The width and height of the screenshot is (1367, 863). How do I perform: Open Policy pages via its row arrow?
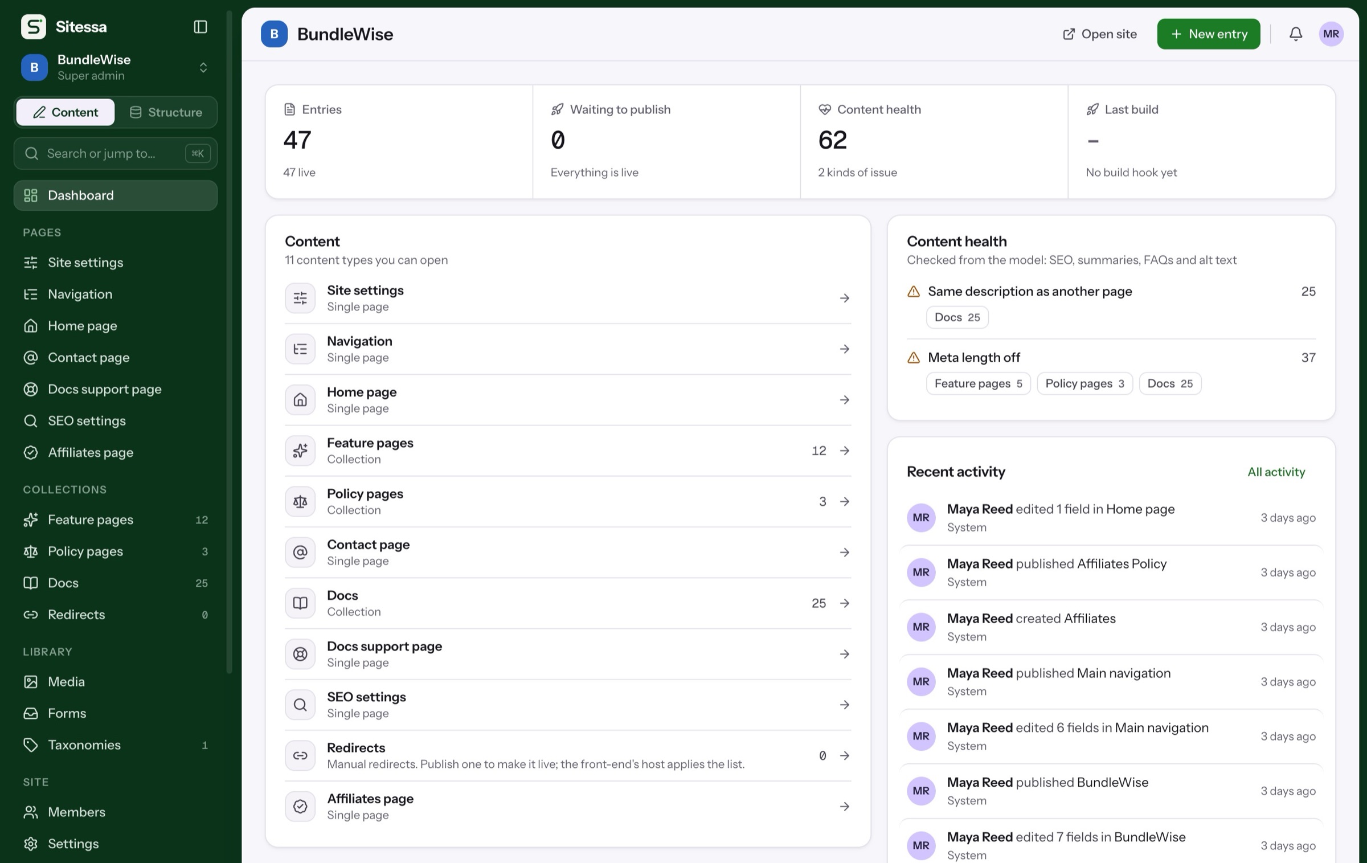[x=845, y=501]
